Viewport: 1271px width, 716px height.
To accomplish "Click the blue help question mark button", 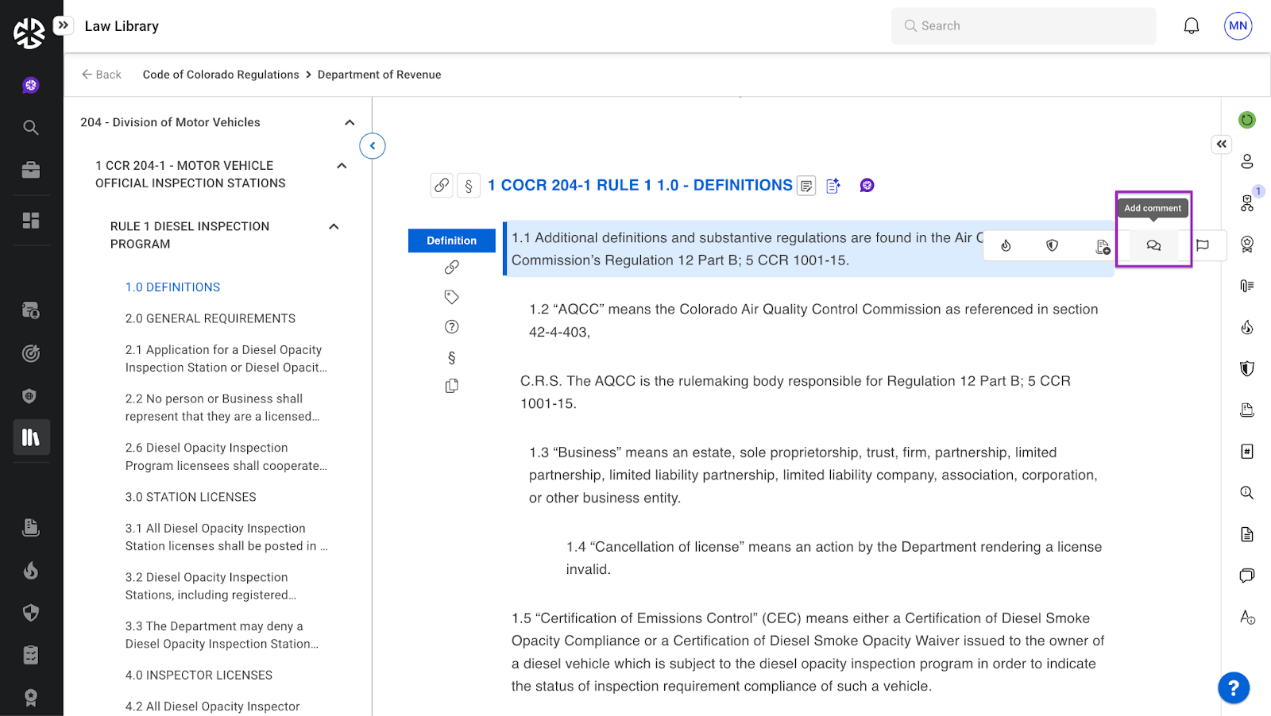I will tap(1233, 687).
